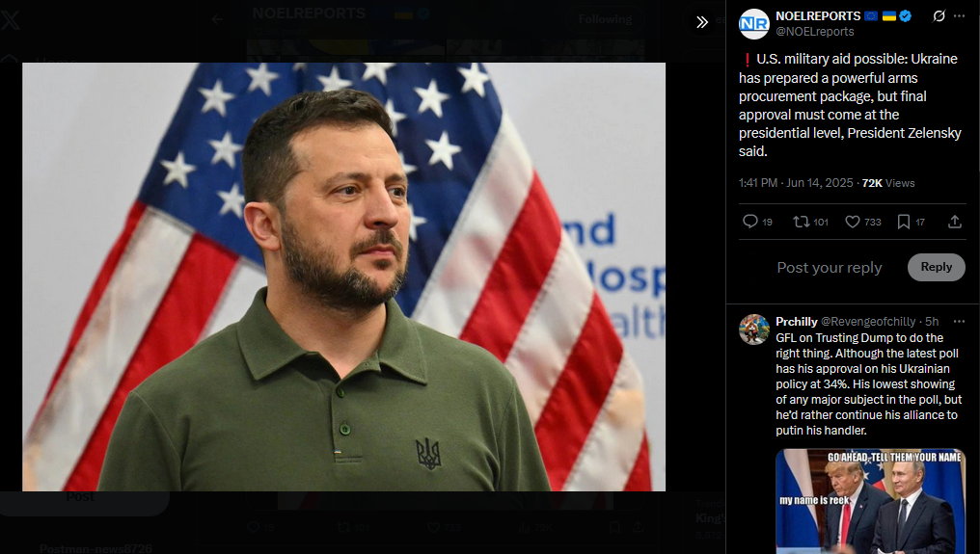Open the Trump Putin meme image

tap(871, 501)
